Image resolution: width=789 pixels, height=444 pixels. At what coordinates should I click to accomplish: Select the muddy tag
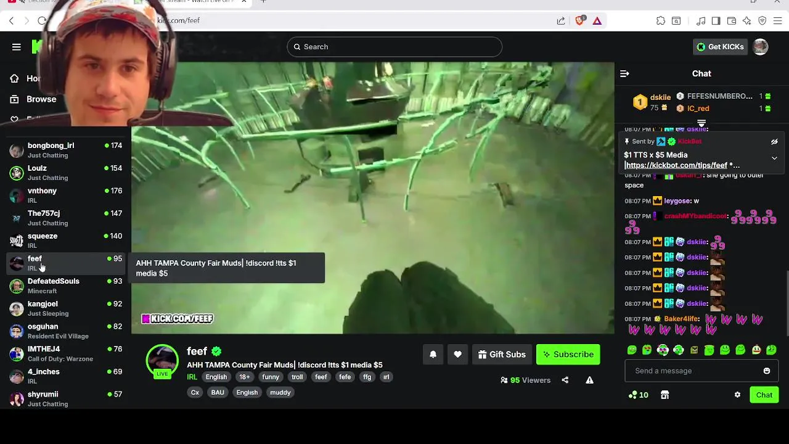click(280, 393)
